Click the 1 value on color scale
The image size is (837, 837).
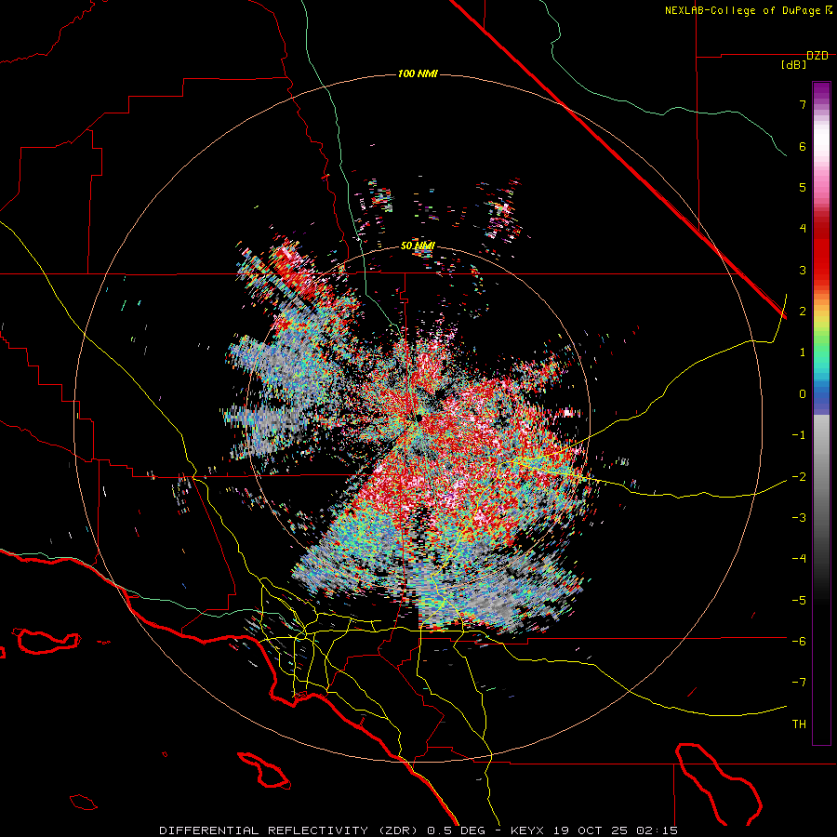[803, 352]
